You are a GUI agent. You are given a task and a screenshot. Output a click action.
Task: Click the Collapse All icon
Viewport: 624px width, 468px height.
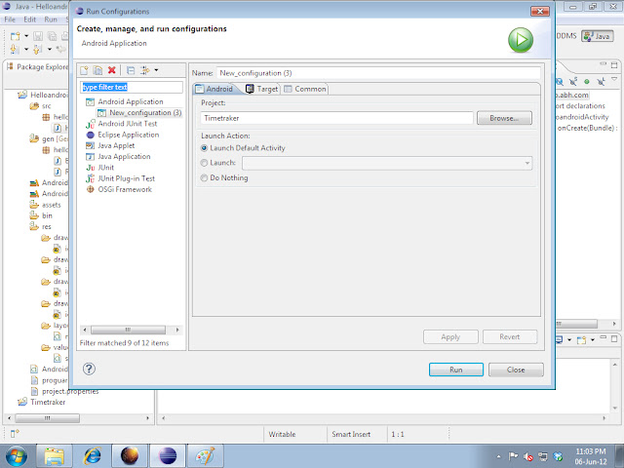pos(131,70)
